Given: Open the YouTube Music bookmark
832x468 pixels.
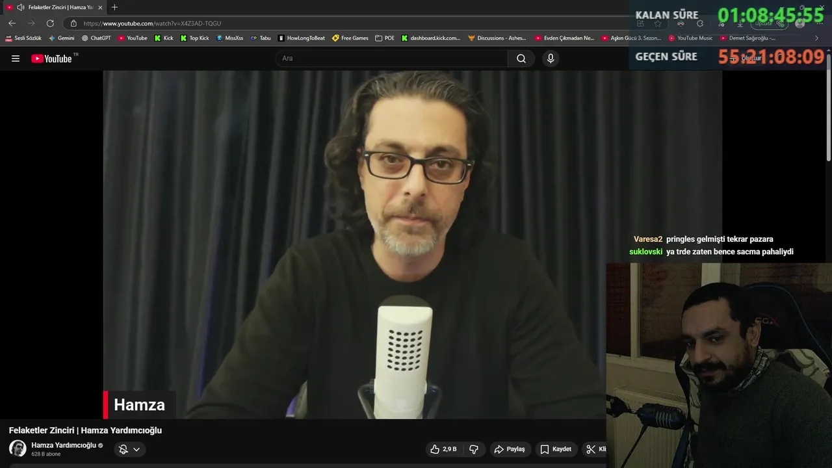Looking at the screenshot, I should click(x=691, y=38).
